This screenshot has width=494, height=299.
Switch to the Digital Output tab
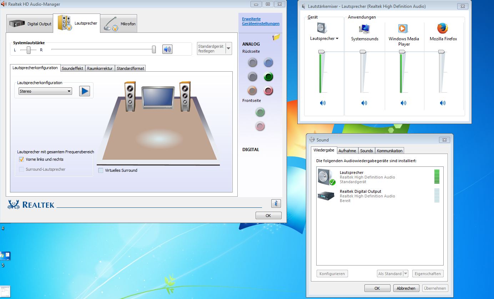pyautogui.click(x=30, y=24)
